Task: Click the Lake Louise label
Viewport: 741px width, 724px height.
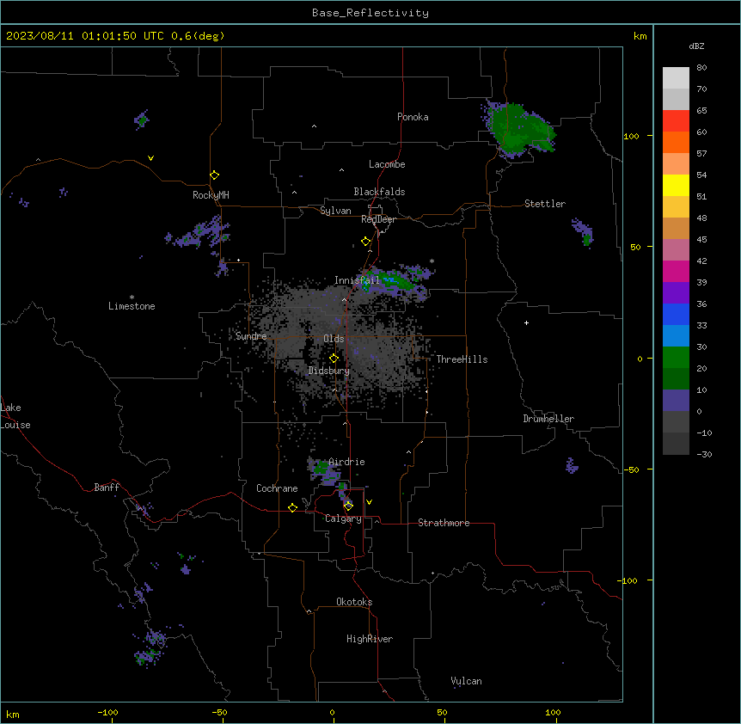Action: tap(15, 416)
